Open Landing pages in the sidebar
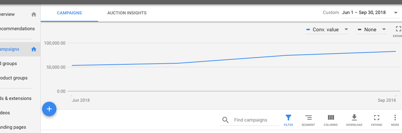The image size is (402, 133). pos(13,127)
